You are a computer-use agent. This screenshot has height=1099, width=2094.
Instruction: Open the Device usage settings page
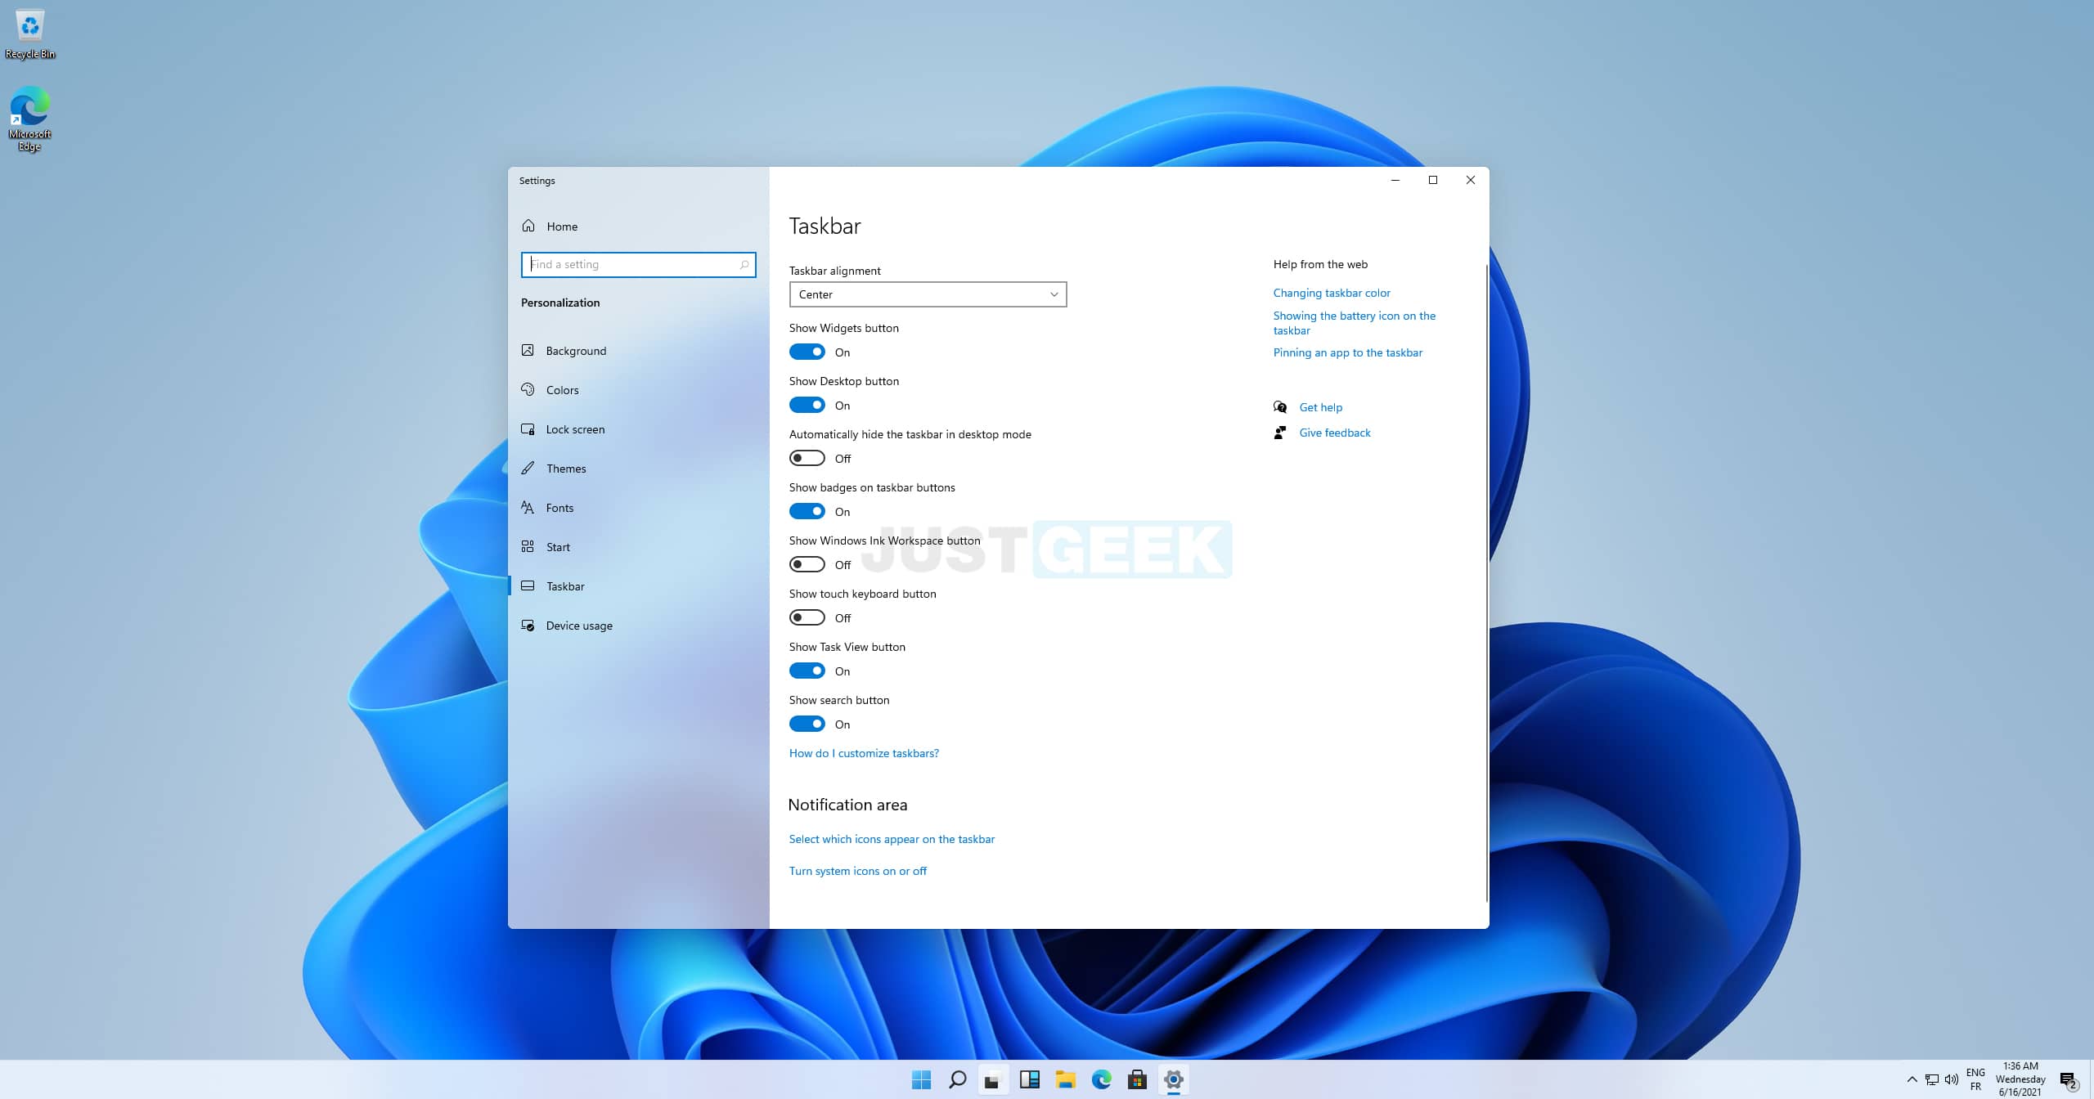coord(638,626)
